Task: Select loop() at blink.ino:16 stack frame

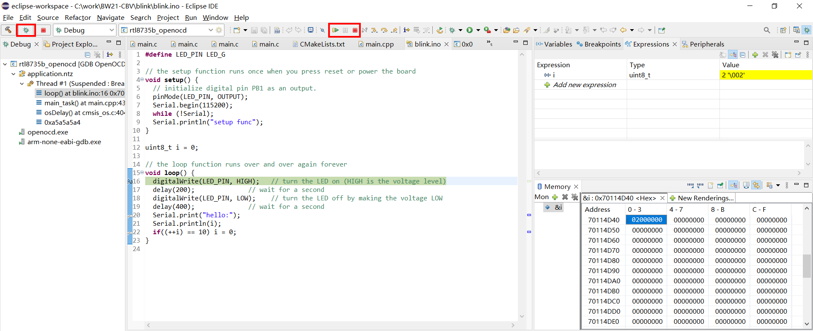Action: coord(80,93)
